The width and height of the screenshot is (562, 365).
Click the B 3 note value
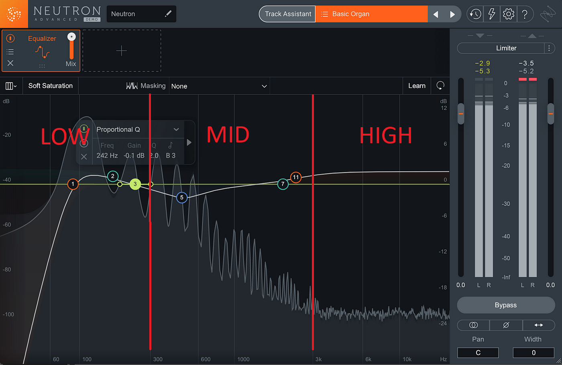coord(171,156)
